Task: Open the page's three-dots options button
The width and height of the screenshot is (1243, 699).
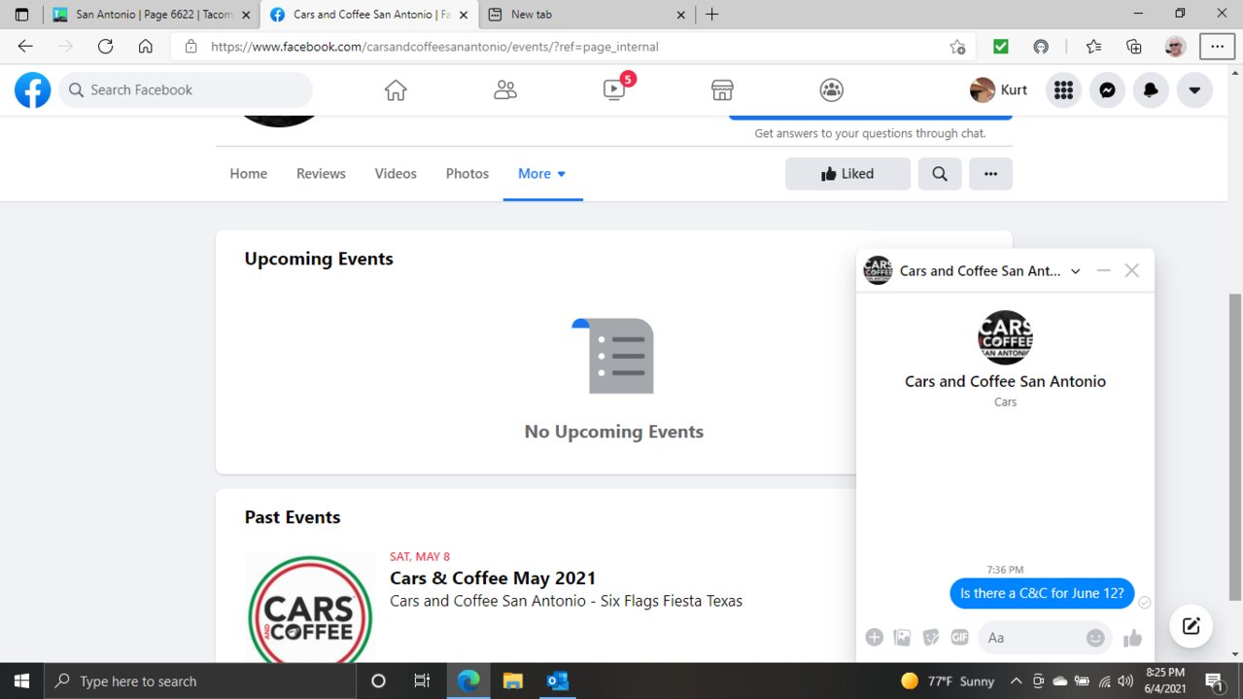Action: pos(990,174)
